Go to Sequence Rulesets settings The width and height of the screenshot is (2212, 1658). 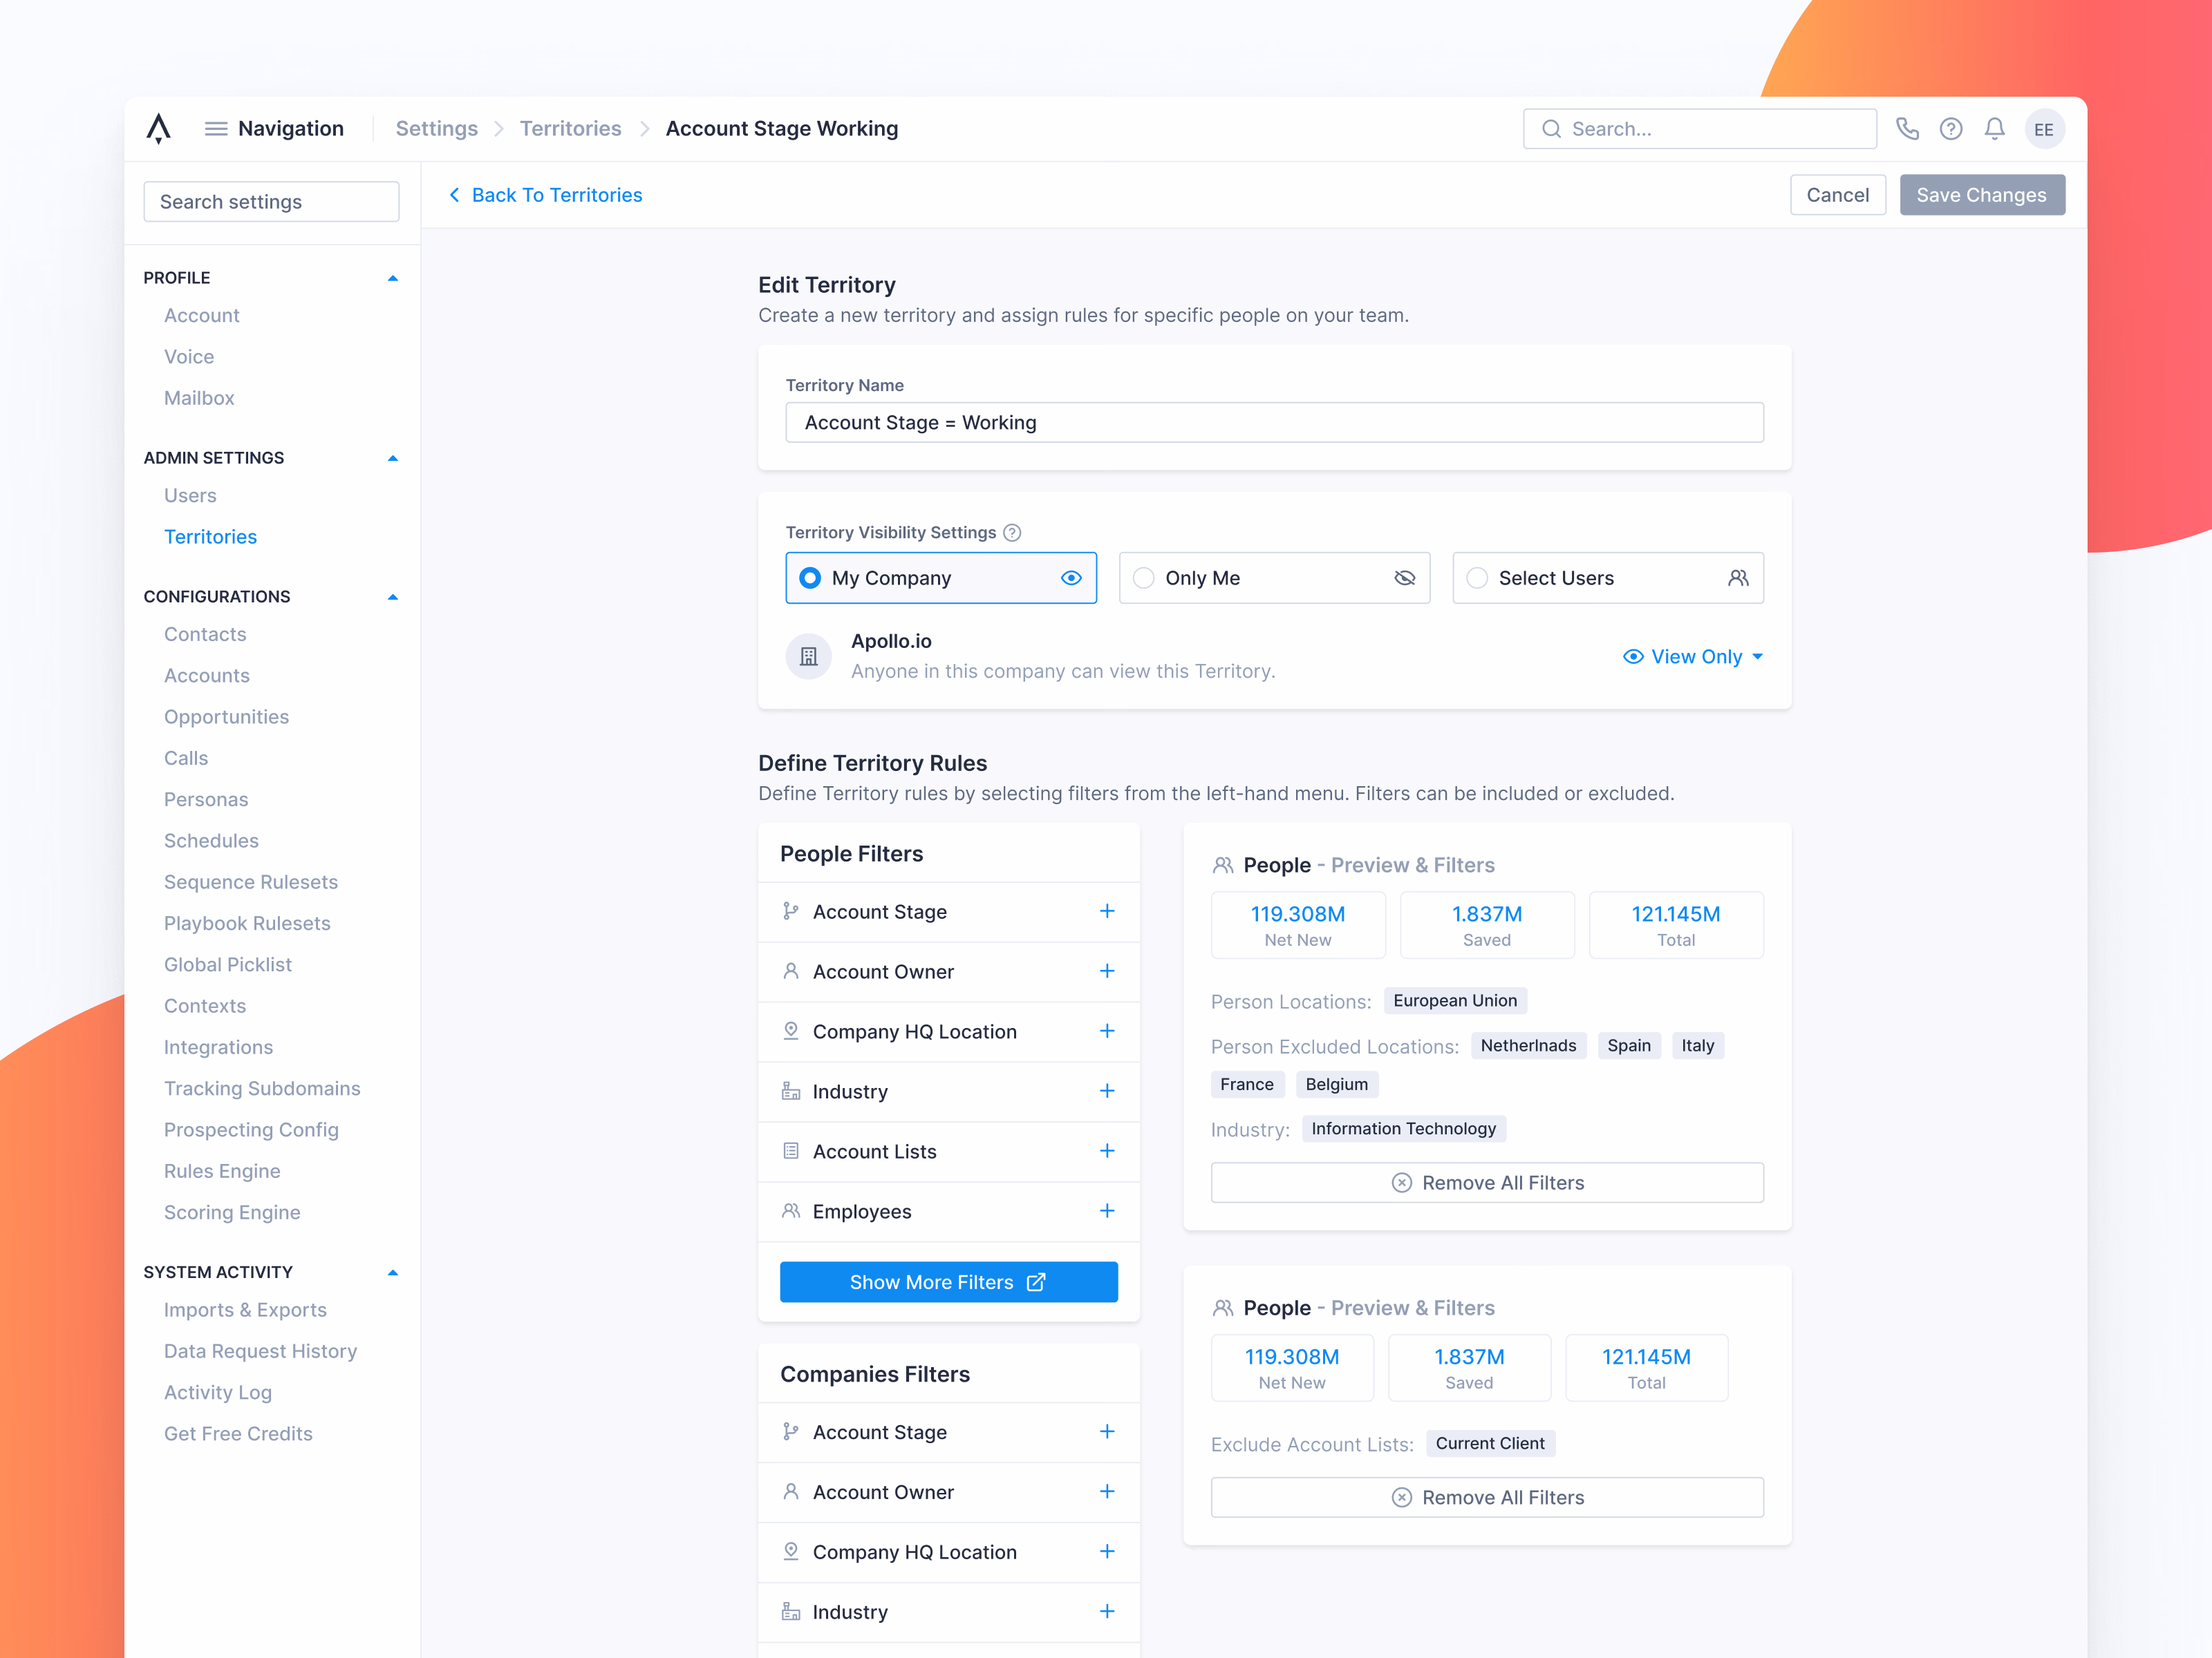point(251,882)
